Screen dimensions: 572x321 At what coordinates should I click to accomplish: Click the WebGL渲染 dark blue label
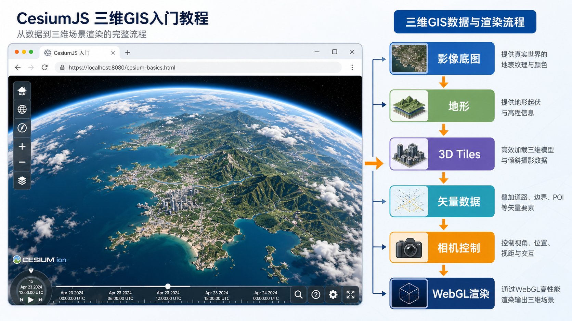[x=461, y=294]
